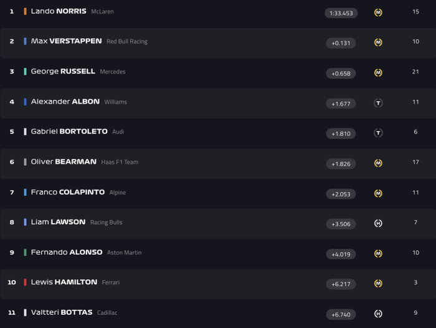Click the Ferrari red team color bar
Image resolution: width=436 pixels, height=328 pixels.
[x=25, y=282]
